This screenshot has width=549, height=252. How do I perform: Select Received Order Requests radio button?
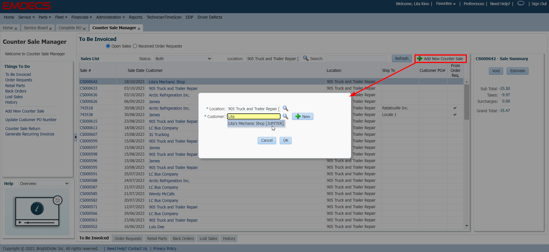(135, 46)
